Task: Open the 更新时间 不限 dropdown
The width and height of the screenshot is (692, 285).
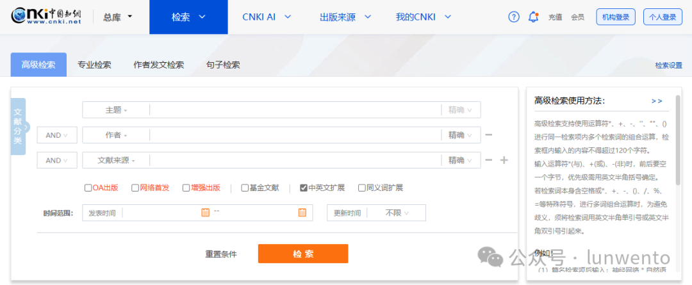Action: [x=397, y=213]
